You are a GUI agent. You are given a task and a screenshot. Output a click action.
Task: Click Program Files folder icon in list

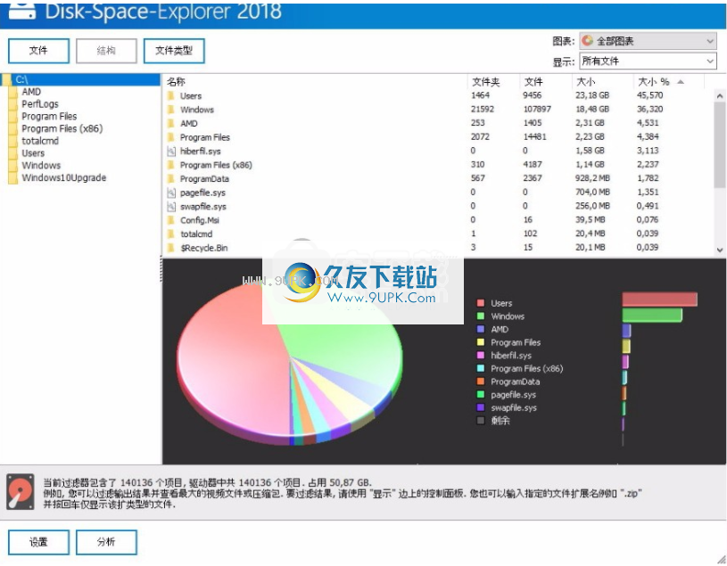pos(171,137)
